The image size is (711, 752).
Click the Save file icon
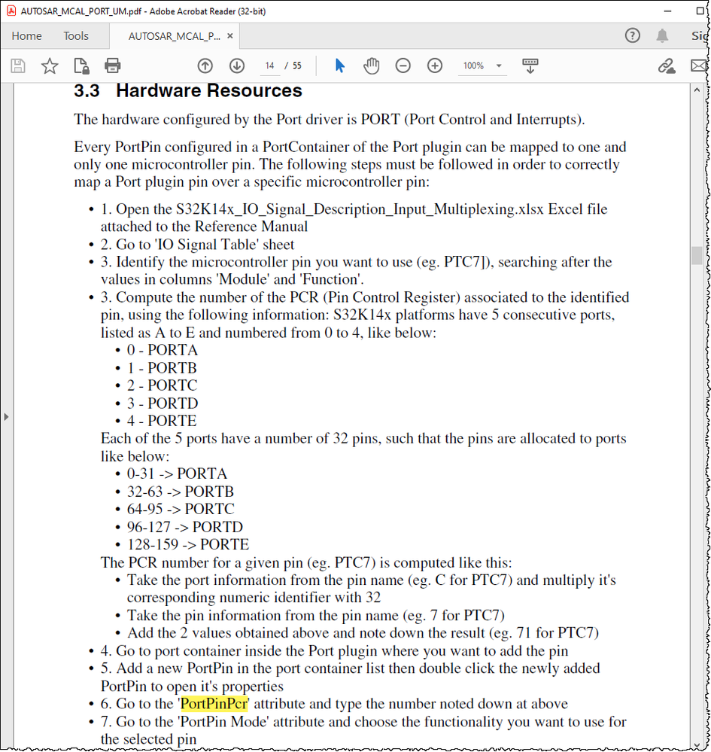pos(18,65)
